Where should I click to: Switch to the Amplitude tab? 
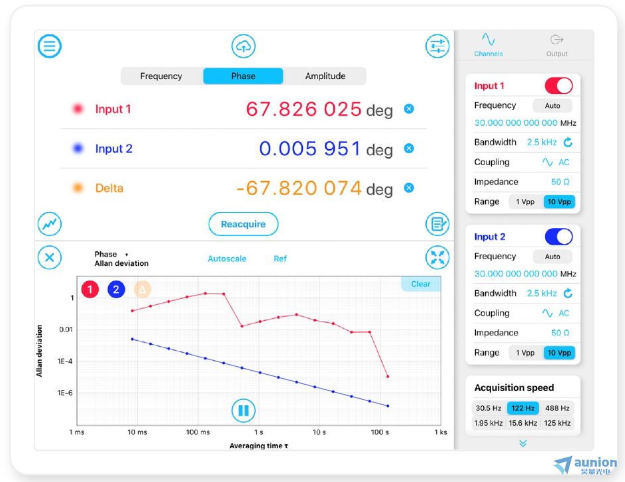tap(325, 76)
